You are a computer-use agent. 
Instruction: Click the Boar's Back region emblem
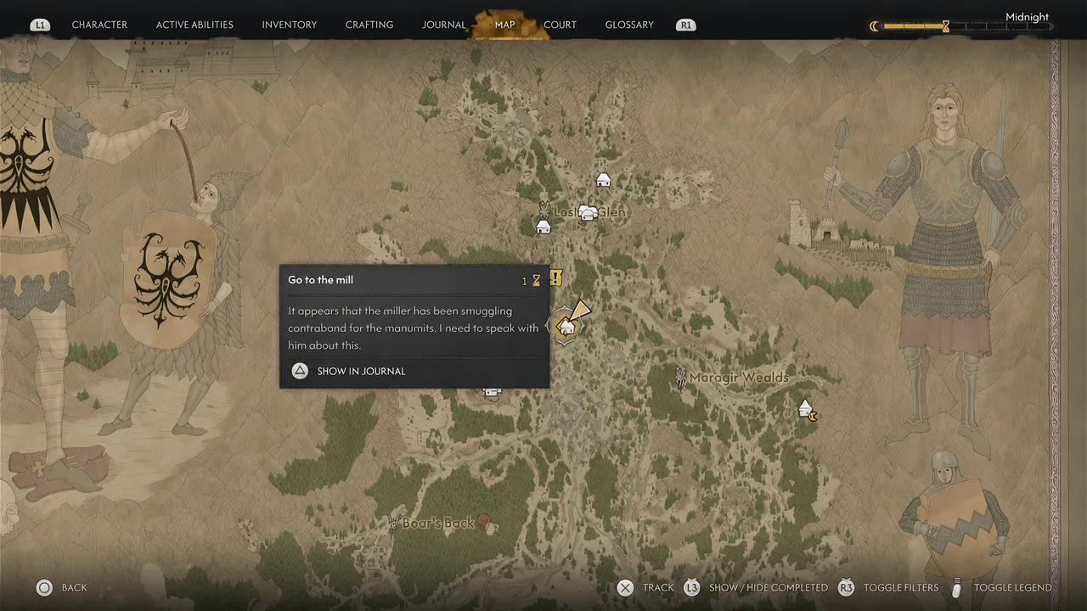(x=392, y=522)
